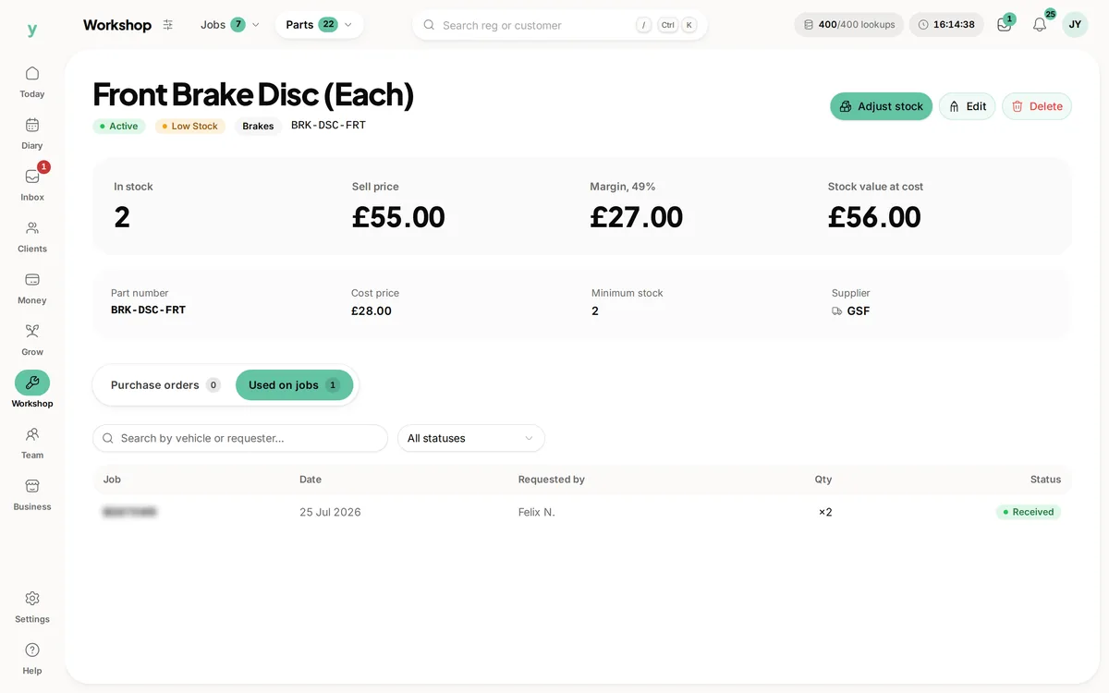
Task: Select the Used on jobs tab
Action: click(294, 385)
